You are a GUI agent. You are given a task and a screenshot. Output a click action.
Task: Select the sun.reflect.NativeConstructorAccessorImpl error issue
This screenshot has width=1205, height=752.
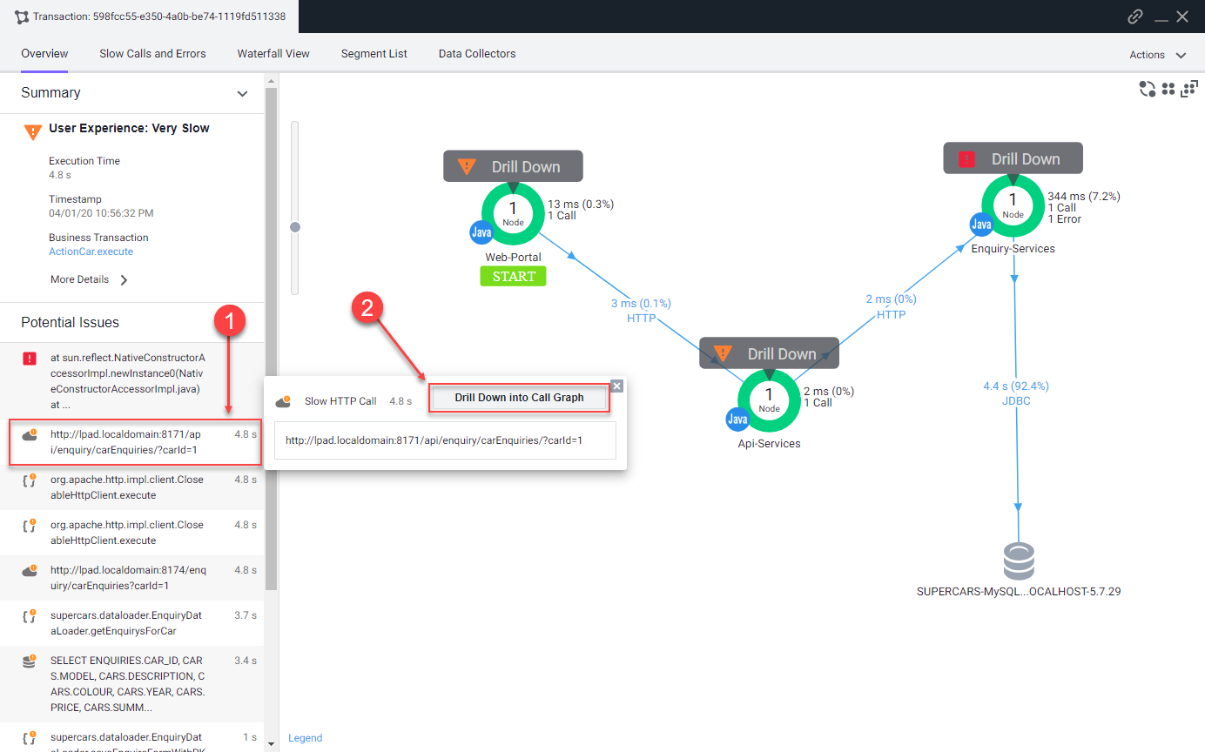tap(131, 381)
